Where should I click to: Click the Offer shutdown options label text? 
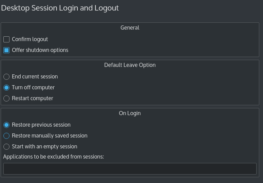(x=40, y=50)
